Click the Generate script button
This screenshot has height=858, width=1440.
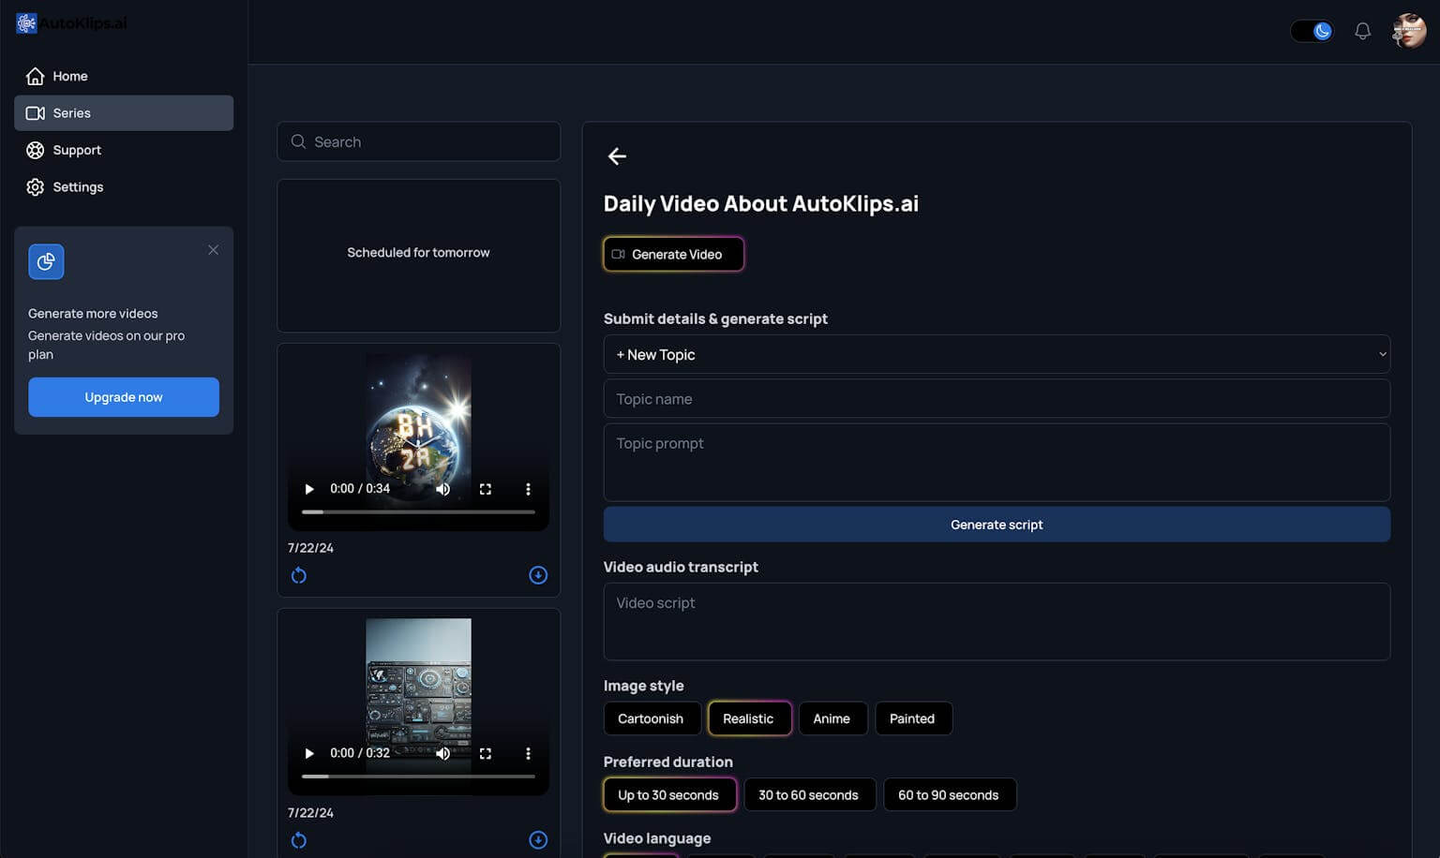coord(996,525)
